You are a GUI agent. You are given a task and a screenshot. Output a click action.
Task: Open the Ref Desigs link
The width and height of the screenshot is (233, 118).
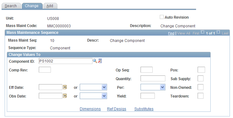(x=117, y=109)
